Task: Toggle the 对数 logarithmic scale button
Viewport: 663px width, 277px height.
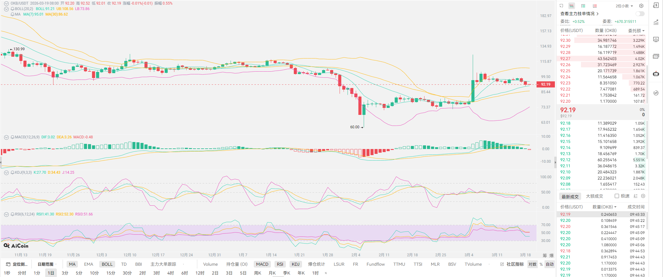Action: tap(533, 264)
